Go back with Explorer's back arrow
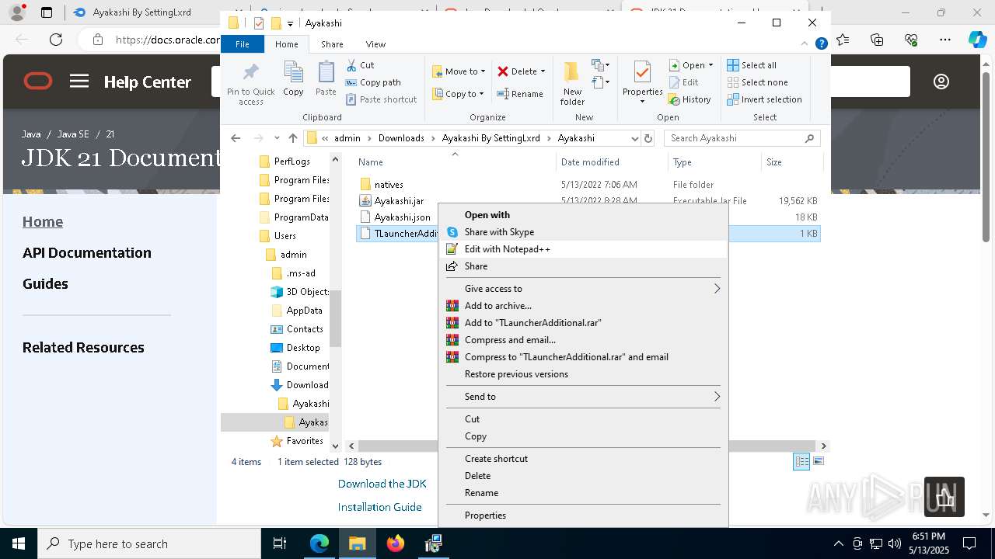The width and height of the screenshot is (995, 559). [236, 138]
